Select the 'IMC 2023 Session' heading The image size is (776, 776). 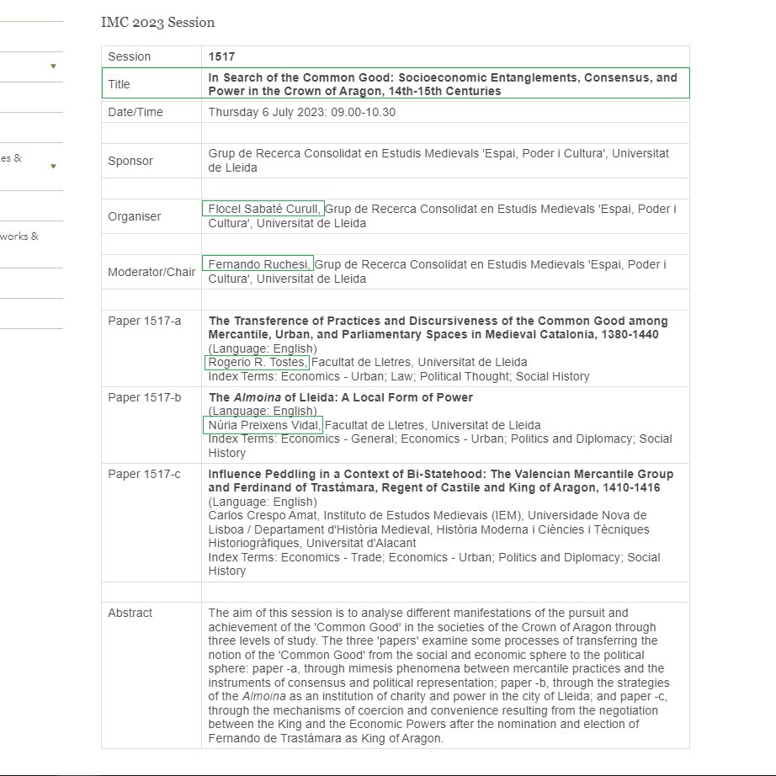click(x=158, y=22)
